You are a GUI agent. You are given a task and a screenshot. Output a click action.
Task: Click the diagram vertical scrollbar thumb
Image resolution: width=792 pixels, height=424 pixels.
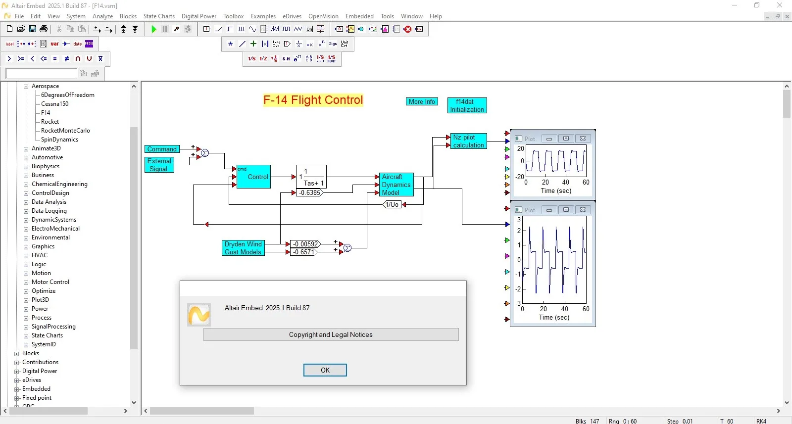point(787,104)
